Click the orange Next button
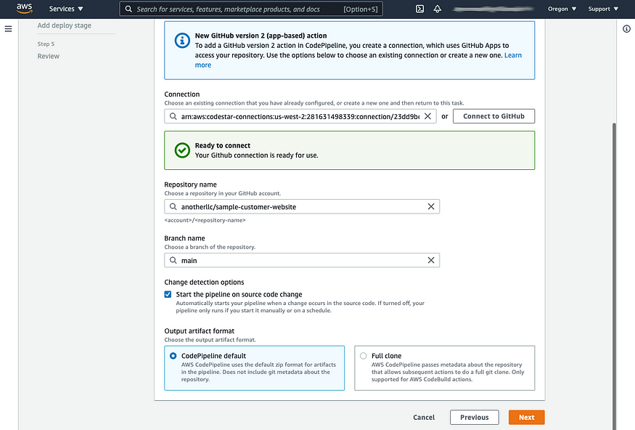Image resolution: width=635 pixels, height=430 pixels. [x=526, y=417]
